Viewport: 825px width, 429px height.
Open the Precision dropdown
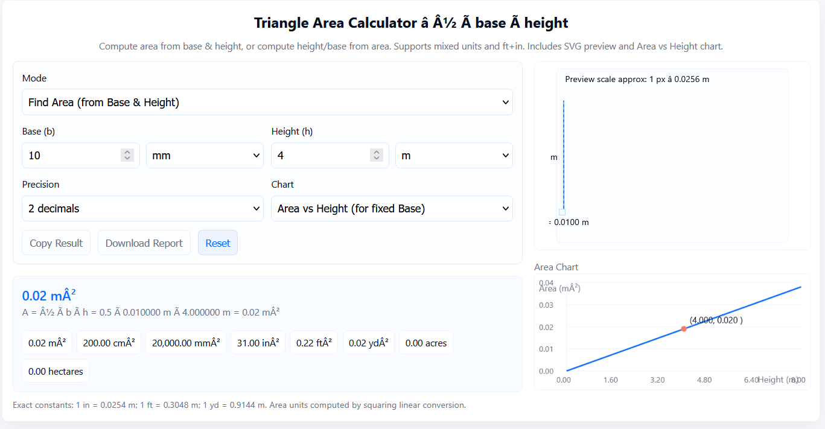point(142,208)
